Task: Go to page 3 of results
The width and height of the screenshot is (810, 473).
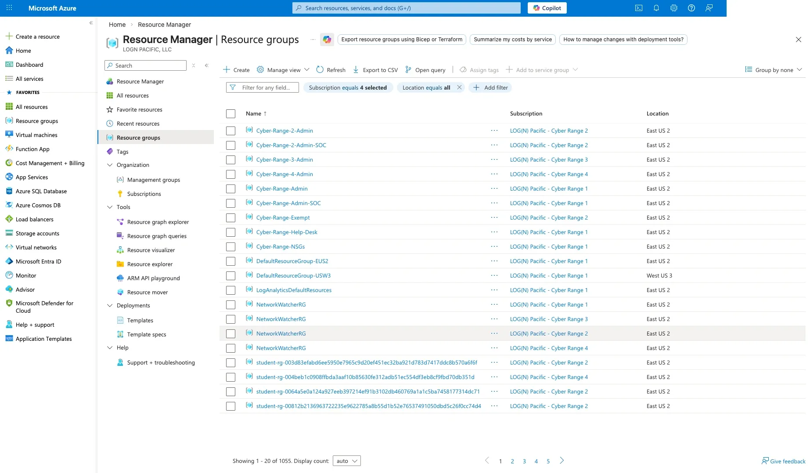Action: point(524,461)
